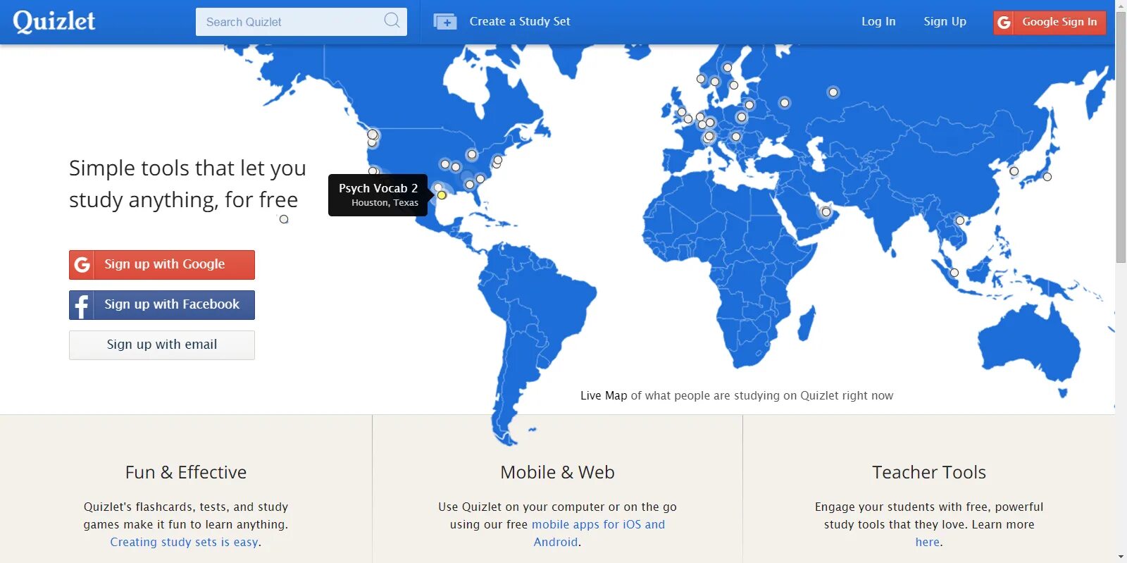Sign up with Facebook
Image resolution: width=1127 pixels, height=563 pixels.
pos(162,305)
